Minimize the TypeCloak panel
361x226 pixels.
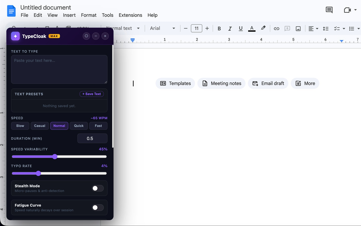(x=96, y=36)
